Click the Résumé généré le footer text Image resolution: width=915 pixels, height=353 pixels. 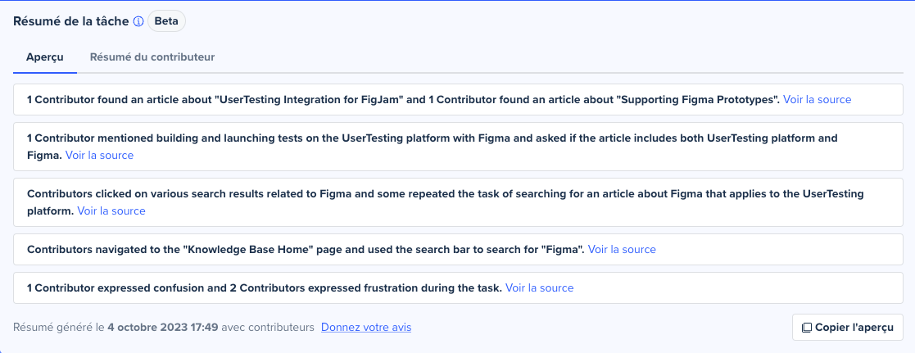pyautogui.click(x=53, y=328)
